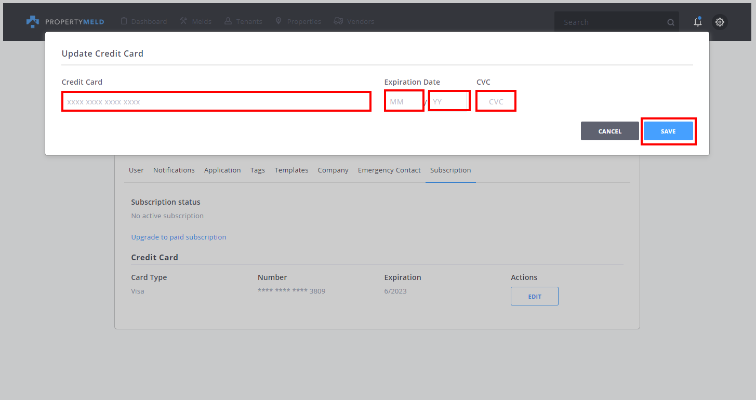Viewport: 756px width, 400px height.
Task: Open the notifications bell icon
Action: 698,22
